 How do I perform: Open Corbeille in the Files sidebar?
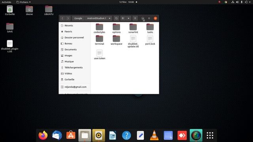(75, 80)
